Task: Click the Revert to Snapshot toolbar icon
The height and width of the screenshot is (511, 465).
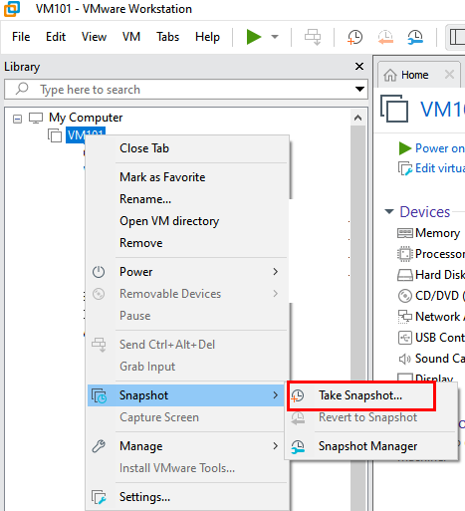Action: pos(385,37)
